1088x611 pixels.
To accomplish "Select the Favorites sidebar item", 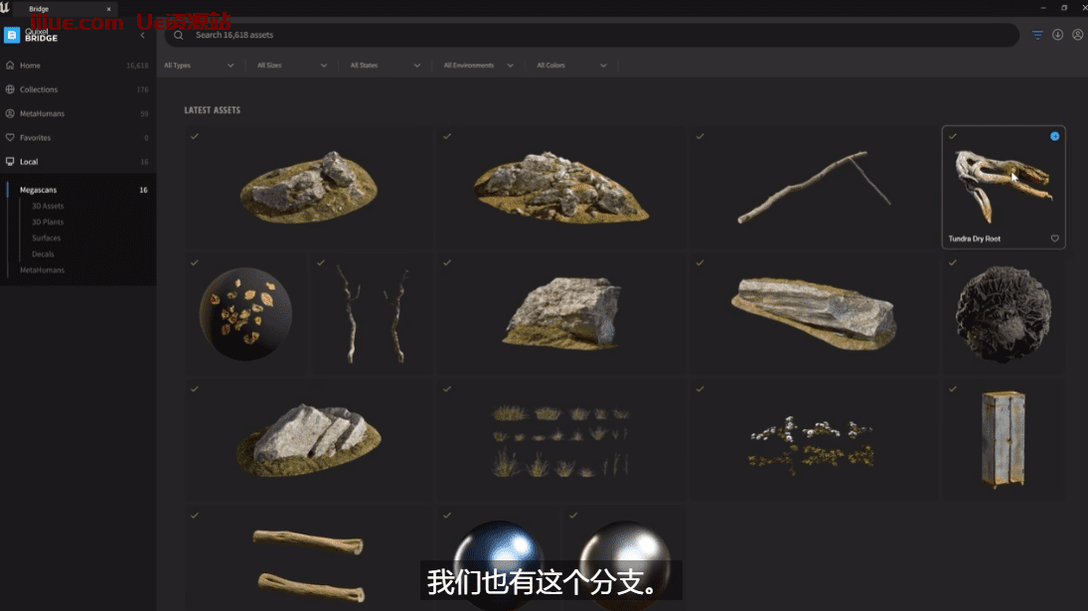I will coord(35,137).
